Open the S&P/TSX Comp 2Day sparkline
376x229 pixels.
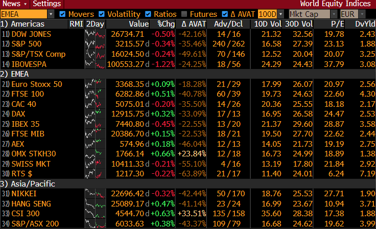(95, 54)
